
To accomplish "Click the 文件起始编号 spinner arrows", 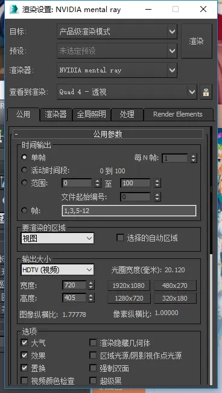I will (157, 197).
